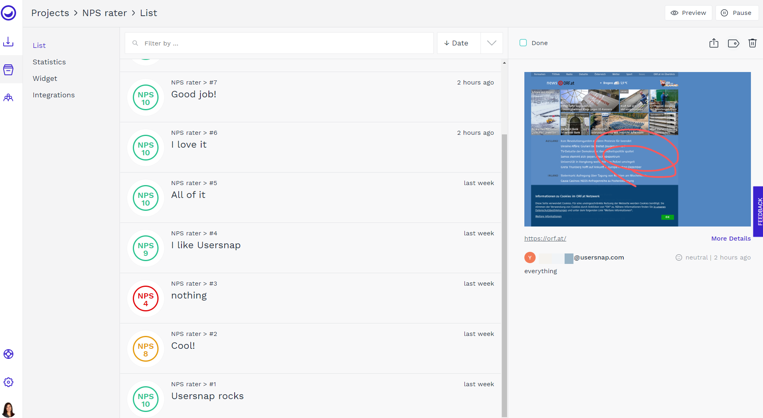Select feedback "I like Usersnap"
This screenshot has width=763, height=418.
(x=310, y=248)
